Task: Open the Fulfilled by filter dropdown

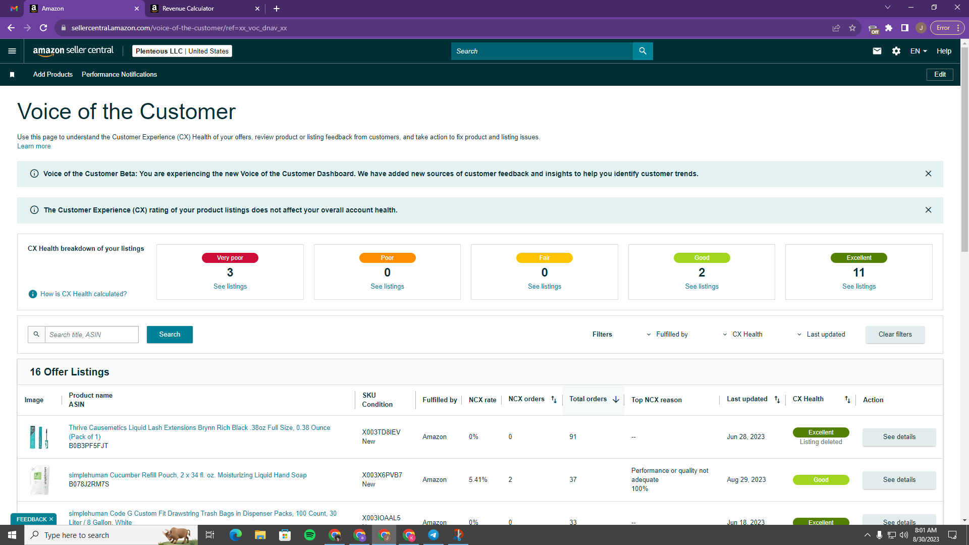Action: click(667, 335)
